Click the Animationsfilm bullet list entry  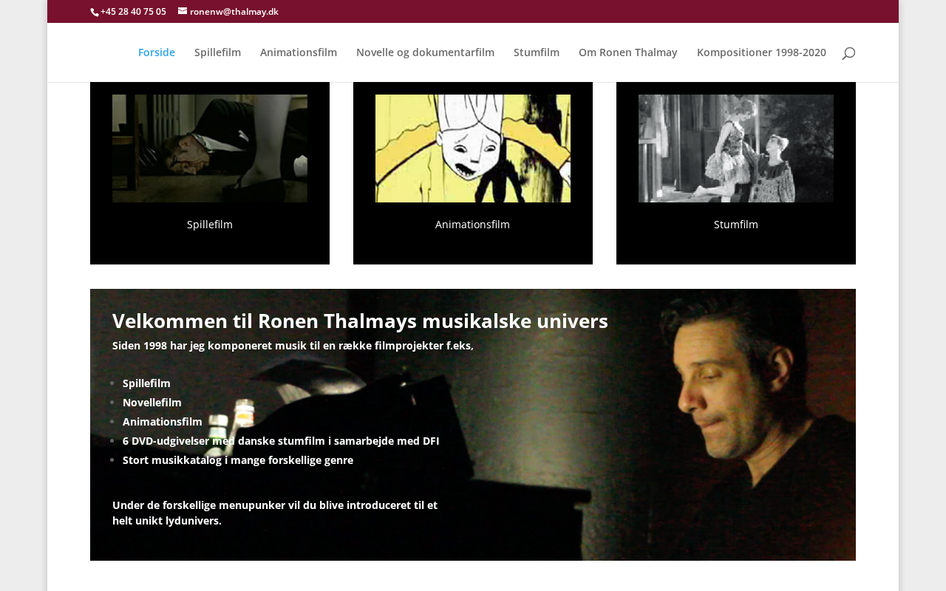coord(163,422)
